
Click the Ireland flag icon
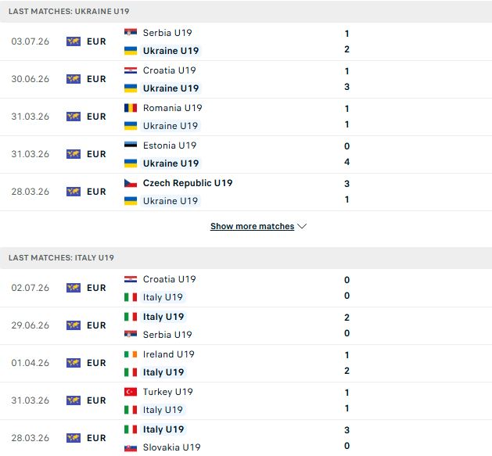[130, 354]
